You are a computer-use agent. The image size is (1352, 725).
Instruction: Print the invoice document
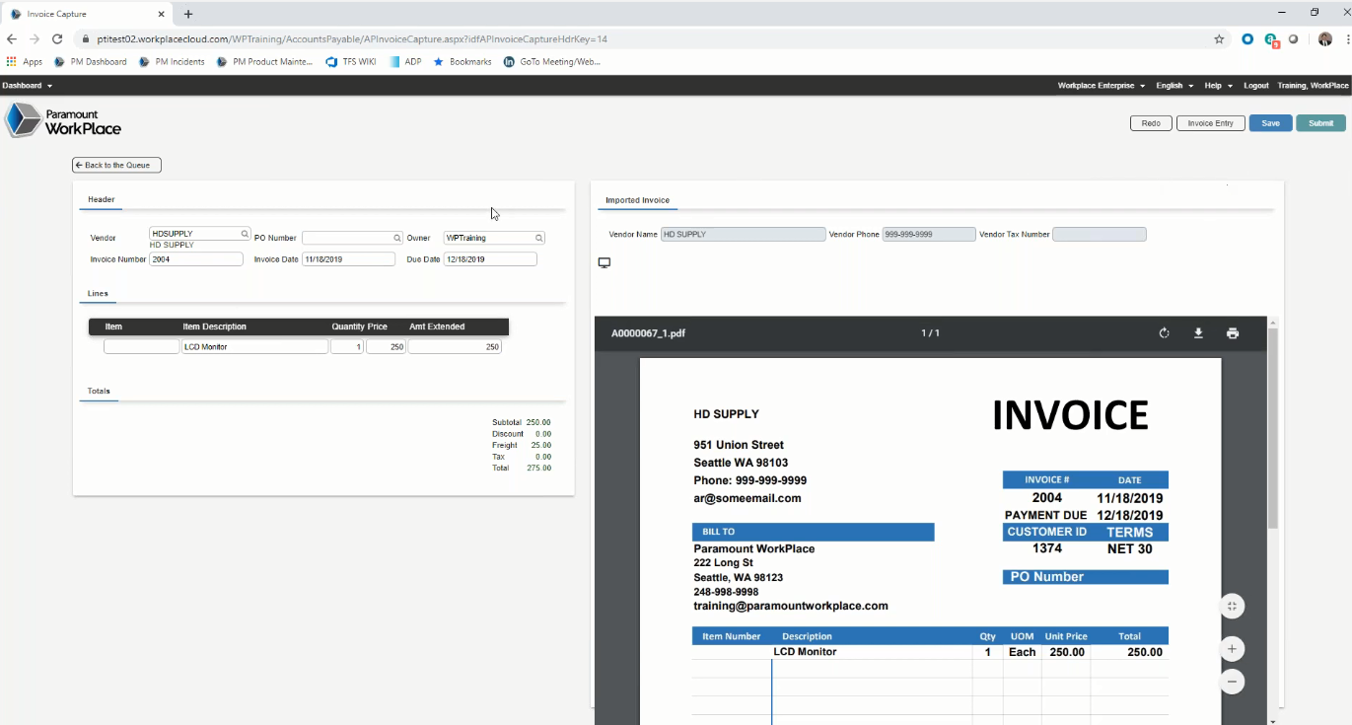[x=1233, y=332]
